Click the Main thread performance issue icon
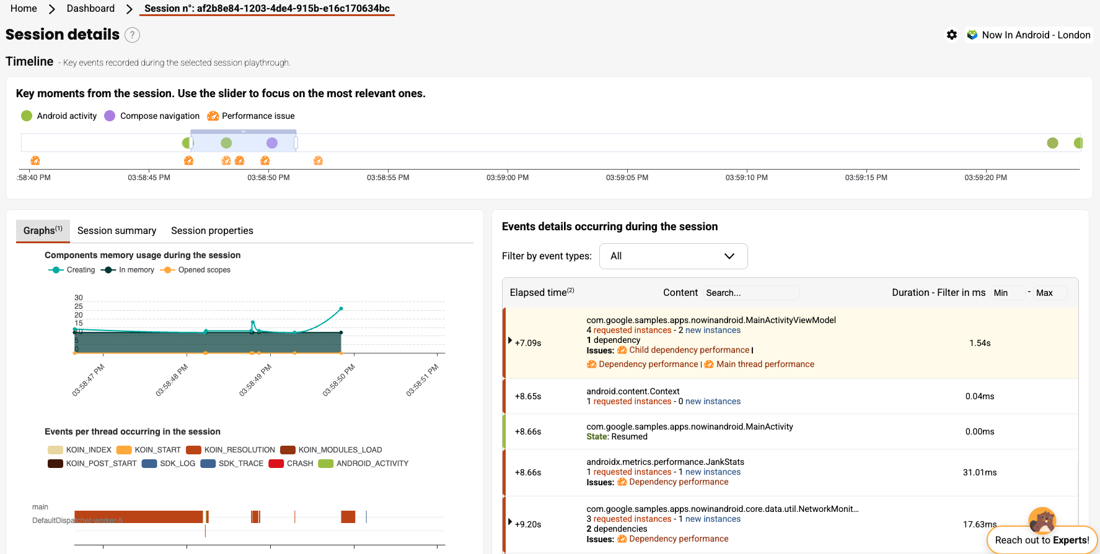1100x554 pixels. [709, 365]
